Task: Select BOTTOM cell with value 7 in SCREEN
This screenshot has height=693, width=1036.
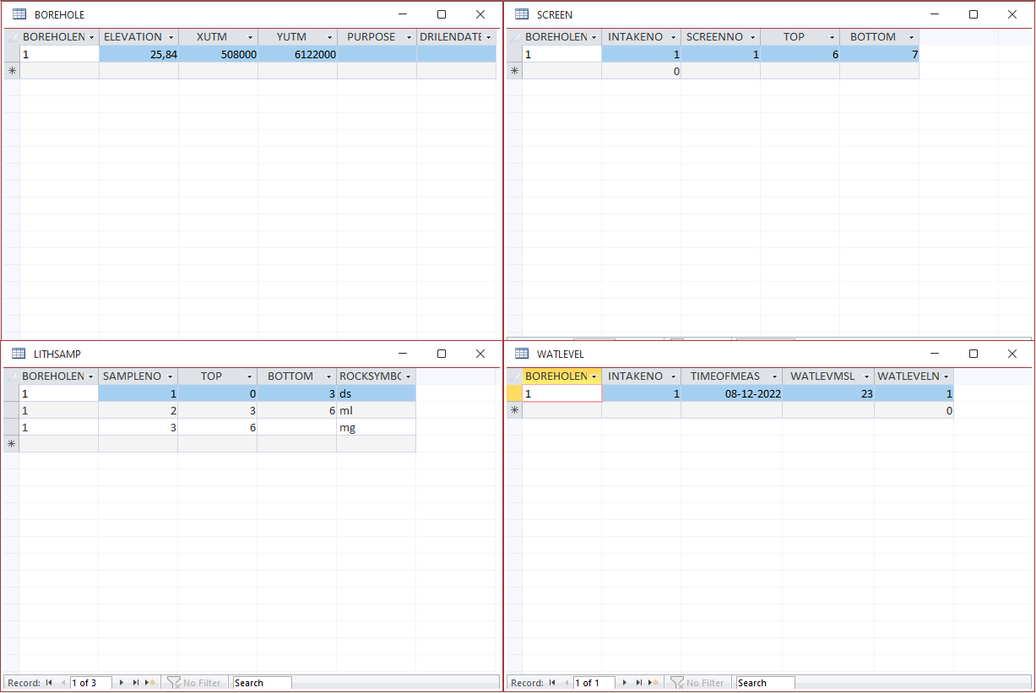Action: tap(880, 54)
